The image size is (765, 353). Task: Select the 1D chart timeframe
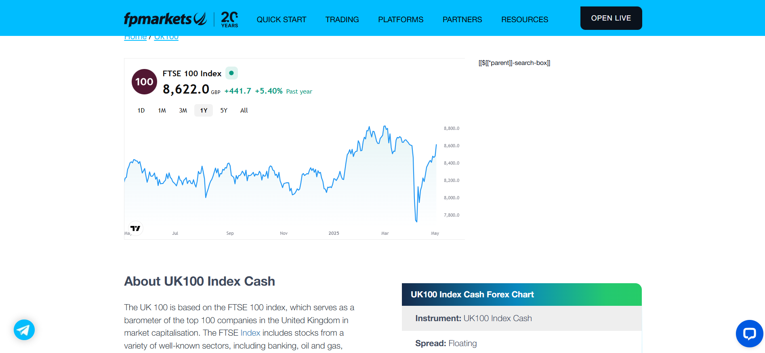pos(141,110)
